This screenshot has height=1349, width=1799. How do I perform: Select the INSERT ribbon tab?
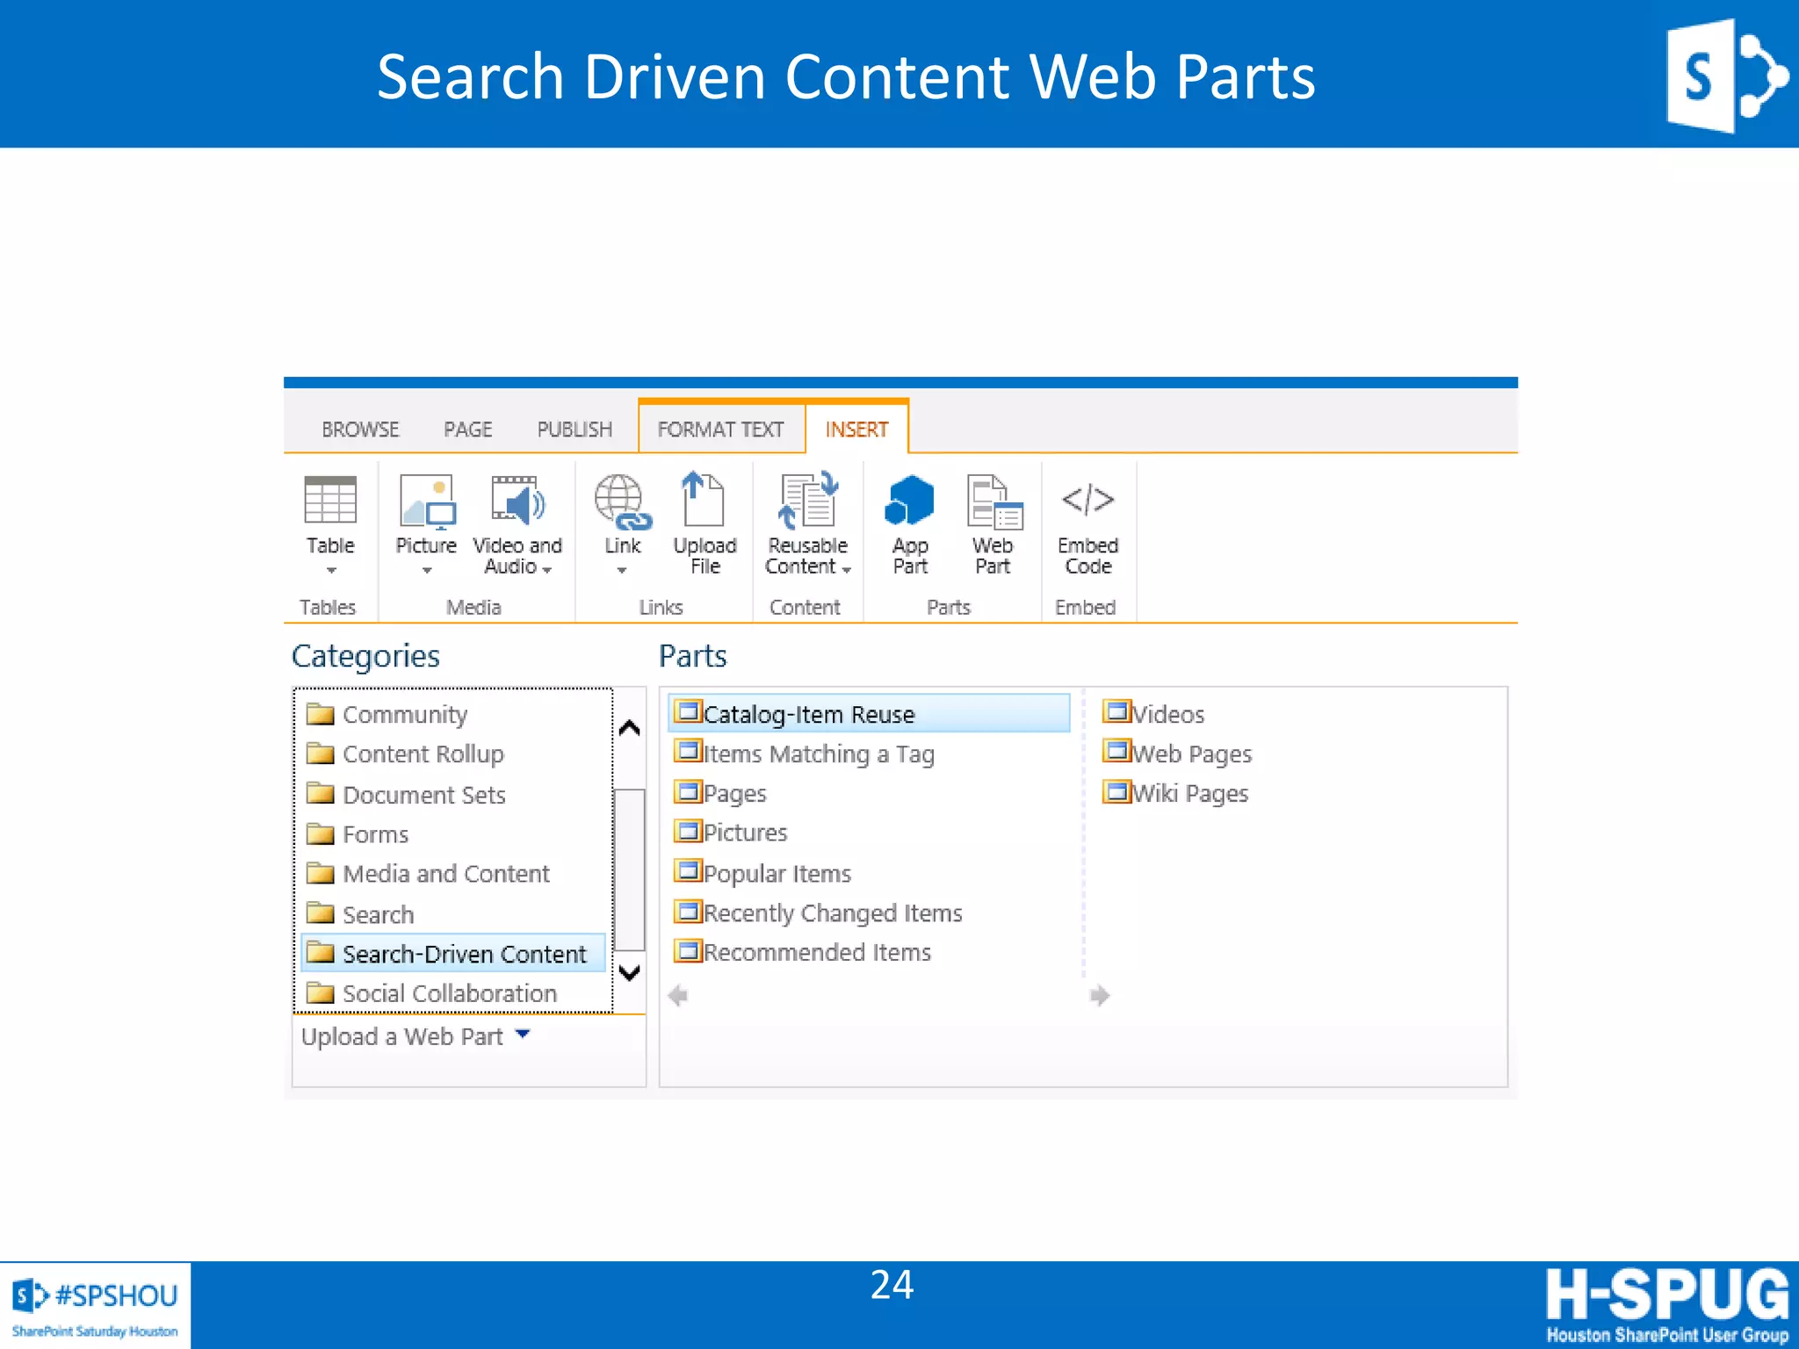(x=856, y=429)
